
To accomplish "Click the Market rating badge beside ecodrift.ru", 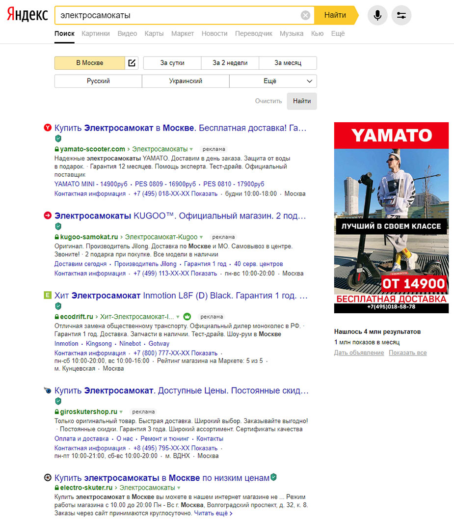I will coord(187,317).
